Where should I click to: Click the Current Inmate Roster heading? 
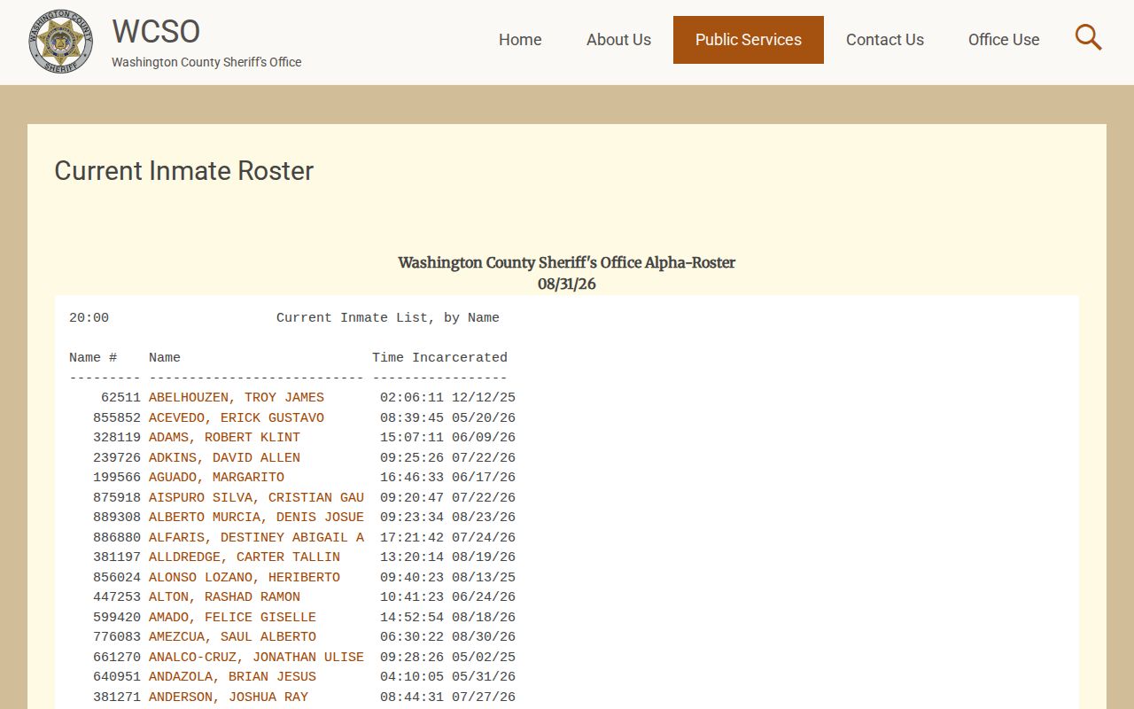click(184, 171)
